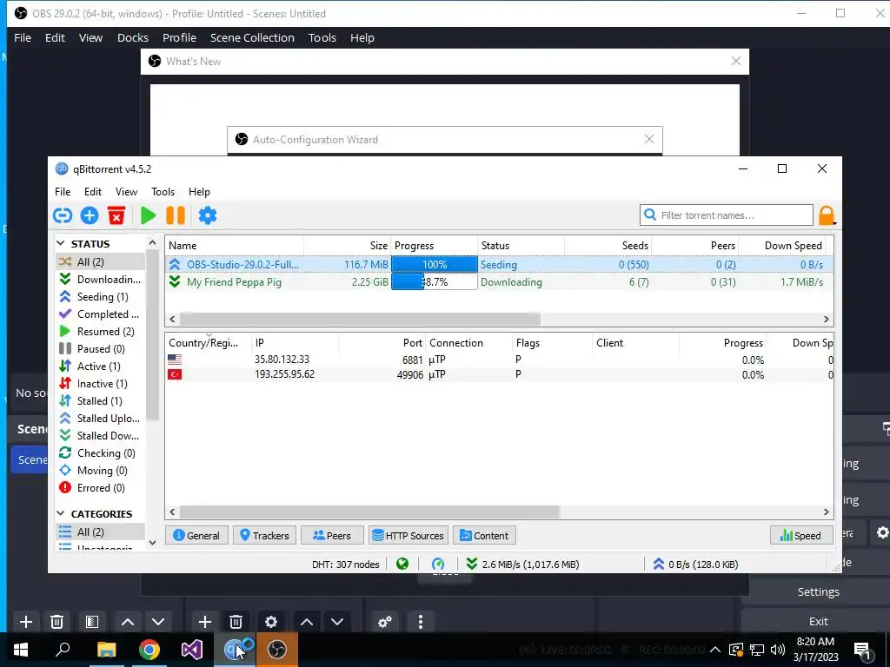Image resolution: width=890 pixels, height=667 pixels.
Task: Select Errored (0) status filter
Action: [100, 488]
